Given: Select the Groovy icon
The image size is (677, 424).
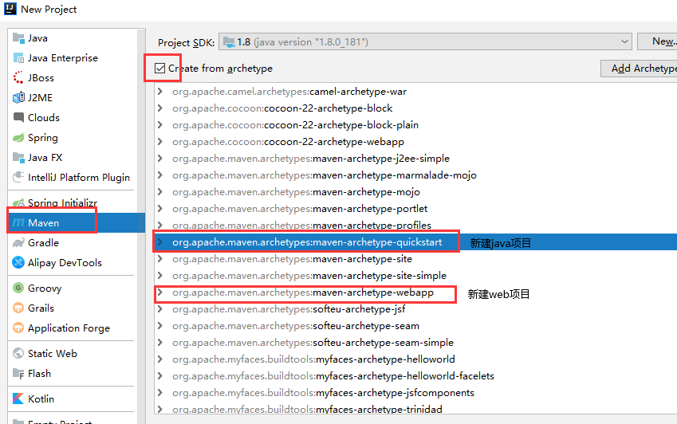Looking at the screenshot, I should 18,288.
